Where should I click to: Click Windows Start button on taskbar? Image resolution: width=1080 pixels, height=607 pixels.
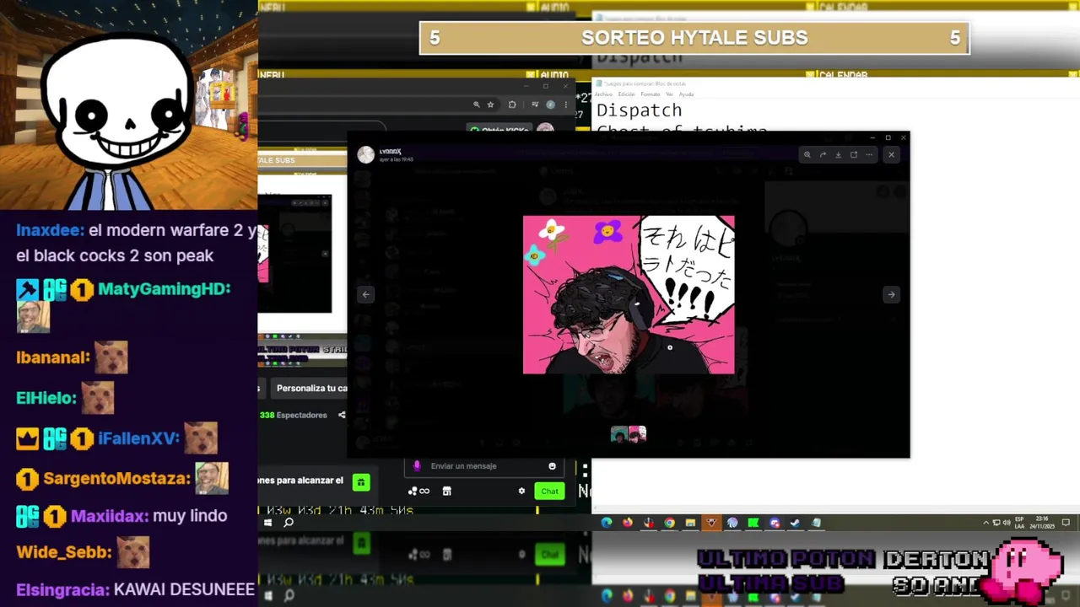tap(267, 523)
